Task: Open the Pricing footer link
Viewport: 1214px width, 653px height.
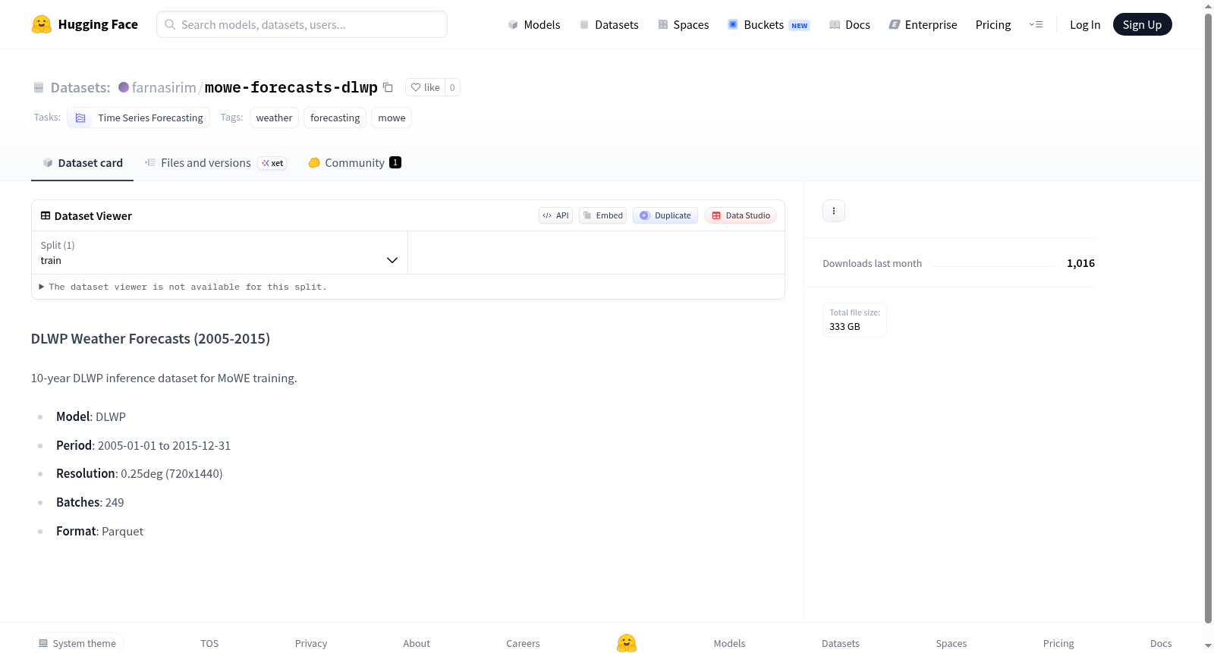Action: tap(1058, 643)
